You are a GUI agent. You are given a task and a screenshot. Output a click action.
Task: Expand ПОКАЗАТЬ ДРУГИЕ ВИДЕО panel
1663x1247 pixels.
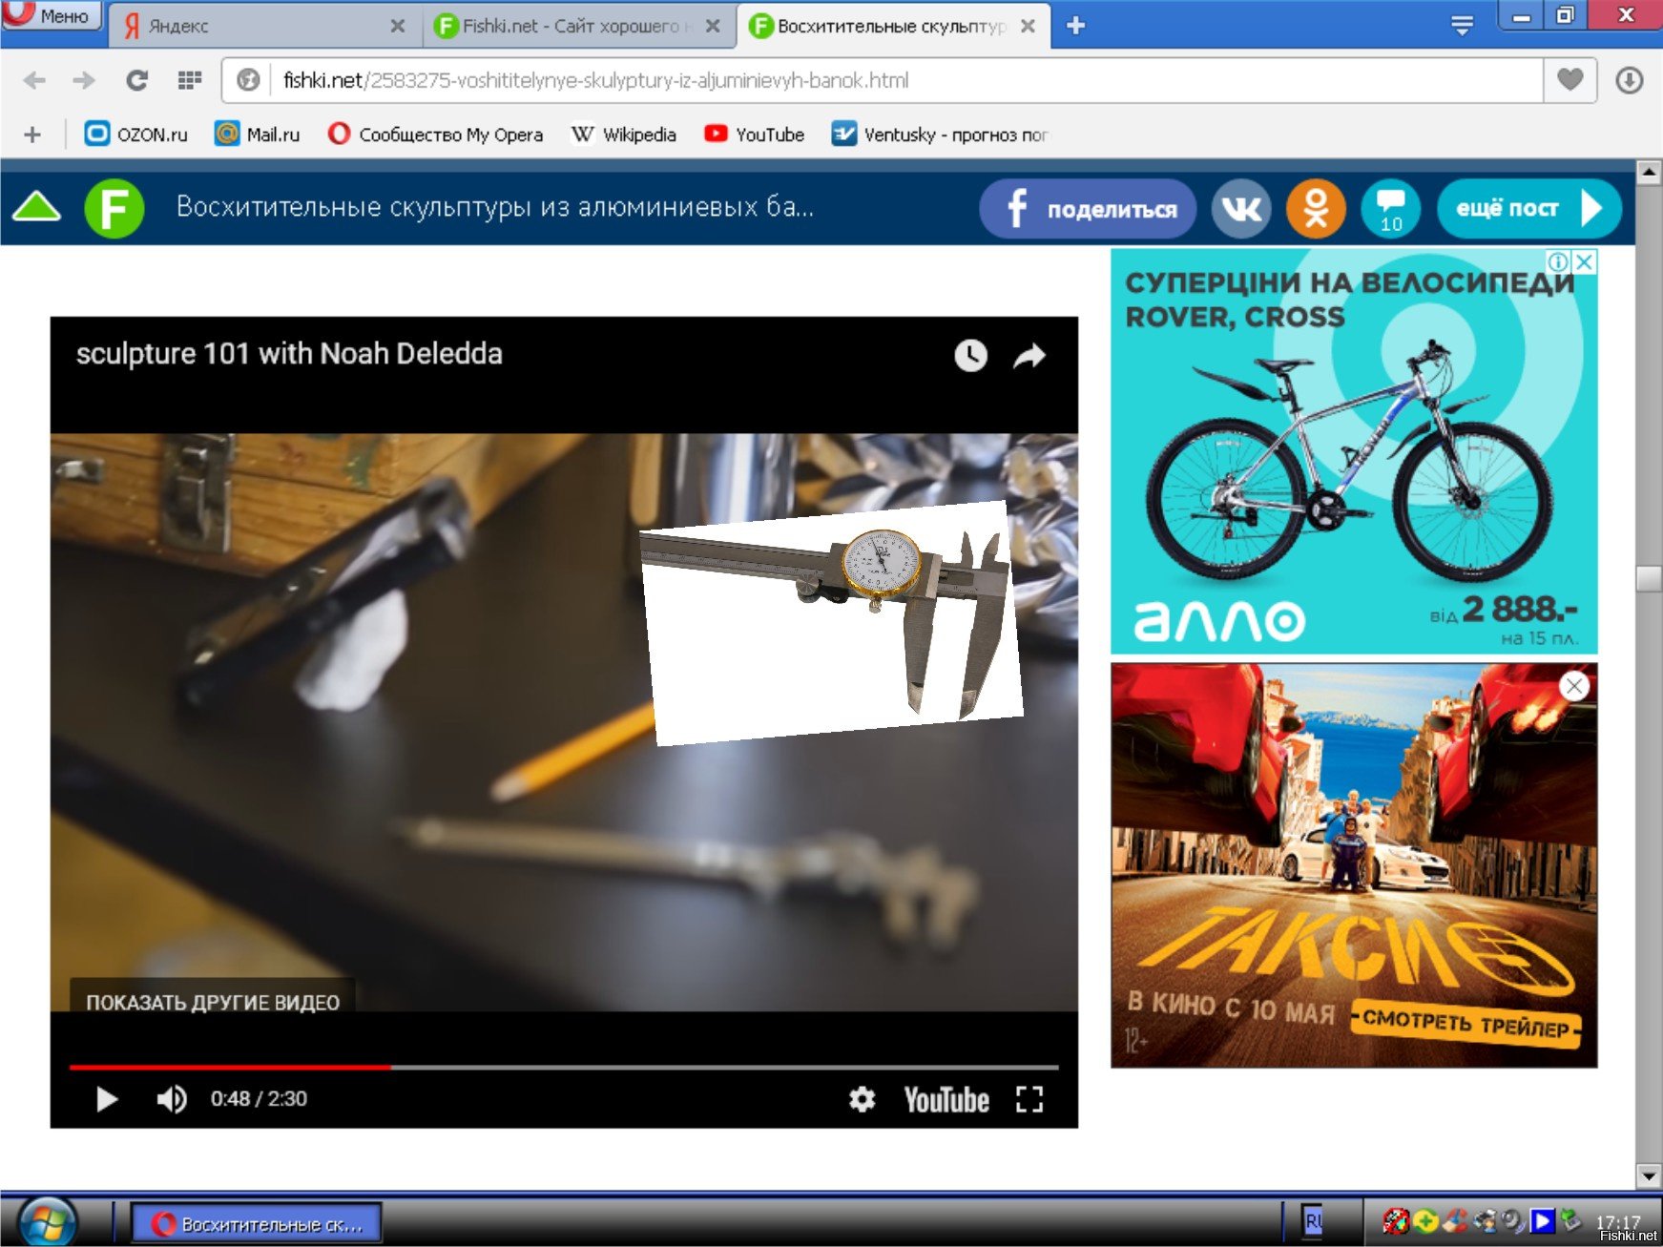tap(213, 1002)
